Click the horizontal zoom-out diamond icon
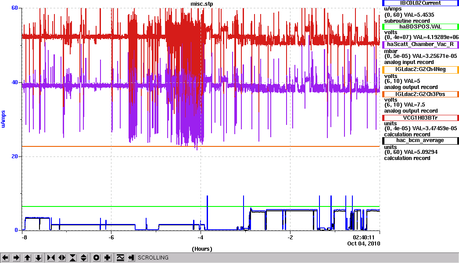Viewport: 459px width, 263px height. point(62,258)
